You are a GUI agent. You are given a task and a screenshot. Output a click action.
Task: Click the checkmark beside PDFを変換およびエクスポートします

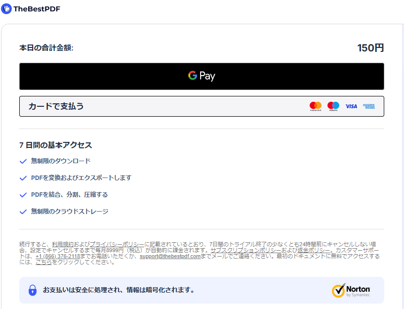click(x=23, y=178)
